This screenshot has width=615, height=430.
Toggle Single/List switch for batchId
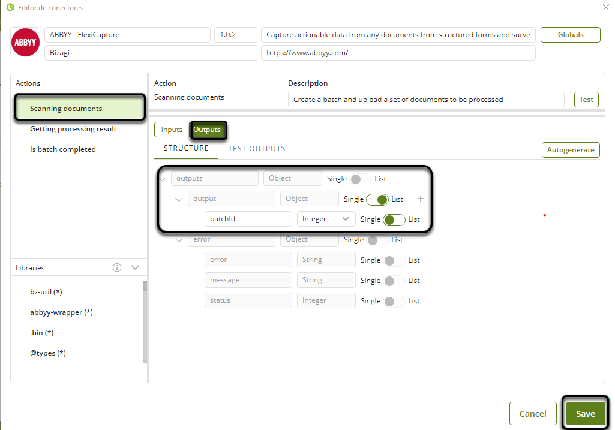click(394, 220)
